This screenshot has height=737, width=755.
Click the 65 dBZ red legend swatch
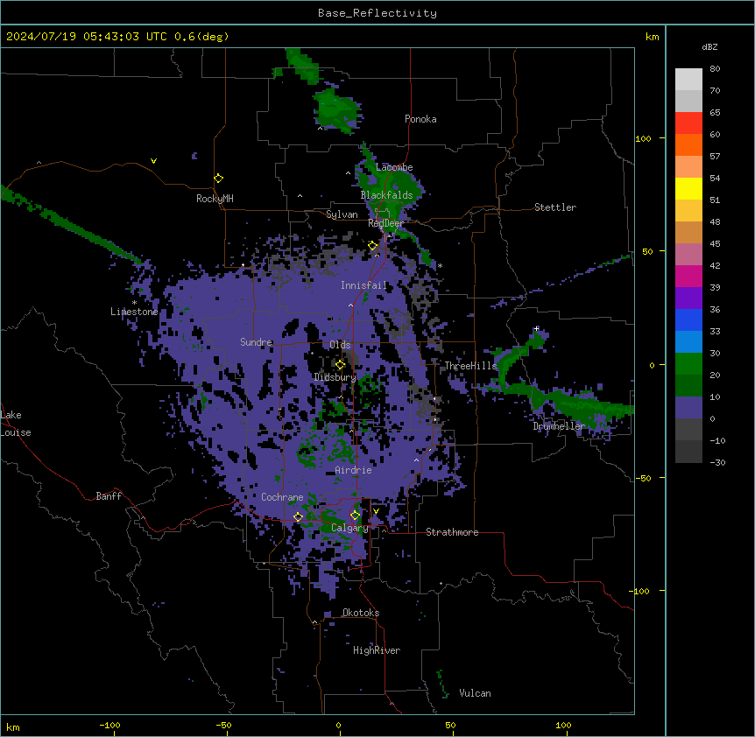[x=688, y=123]
